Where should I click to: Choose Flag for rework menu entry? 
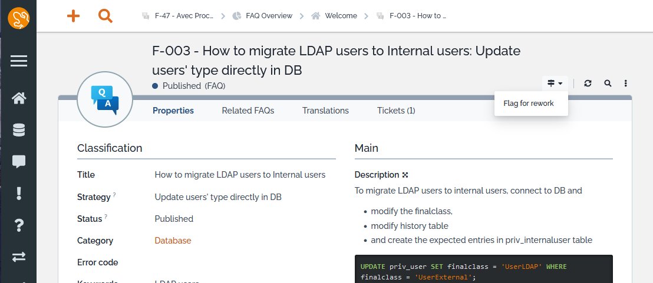click(x=528, y=104)
